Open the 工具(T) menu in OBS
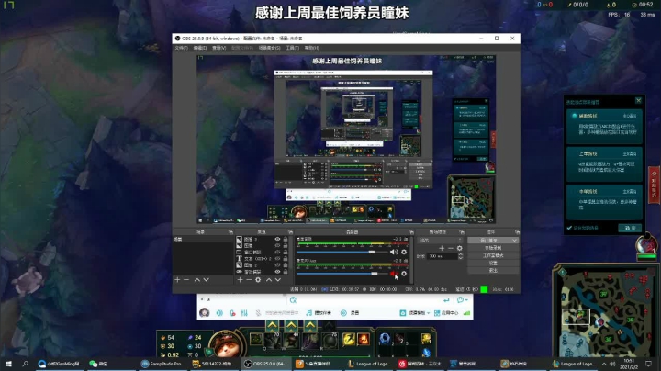 click(293, 48)
